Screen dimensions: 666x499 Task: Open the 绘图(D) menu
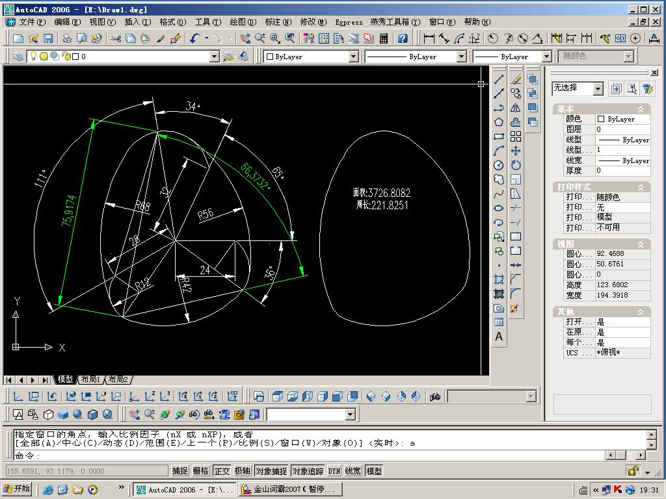(x=243, y=21)
